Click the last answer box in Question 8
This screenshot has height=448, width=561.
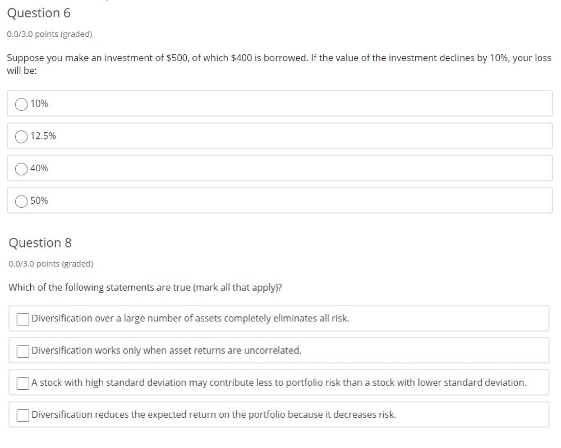[280, 415]
